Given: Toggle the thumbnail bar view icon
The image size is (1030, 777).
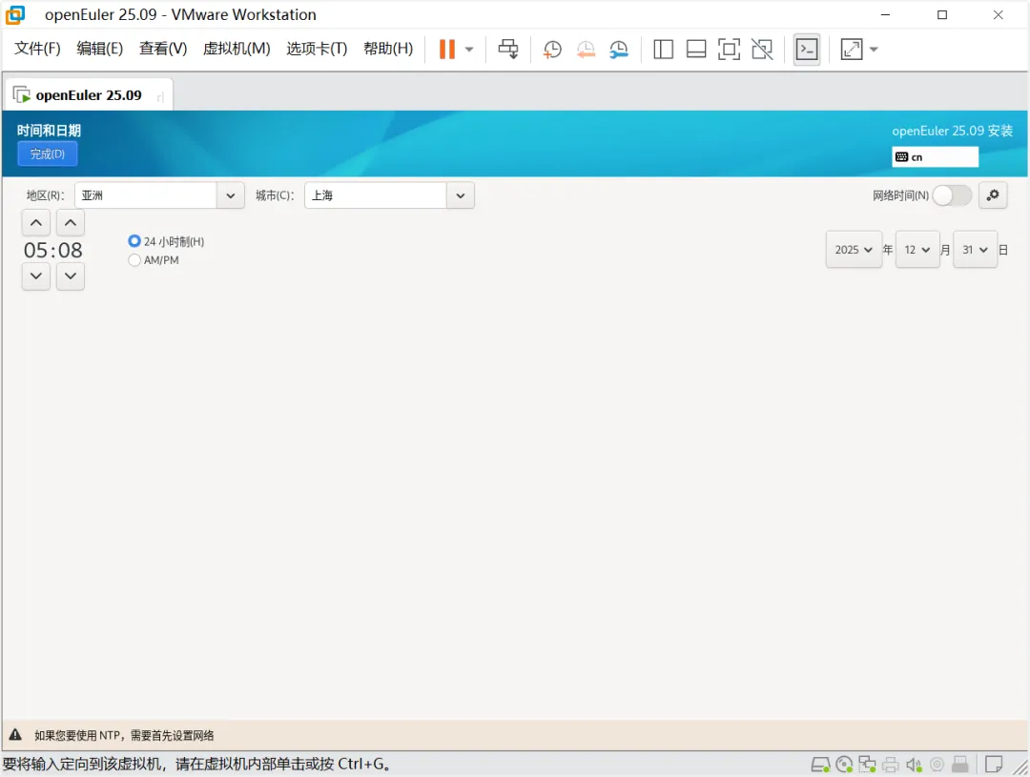Looking at the screenshot, I should click(x=696, y=50).
